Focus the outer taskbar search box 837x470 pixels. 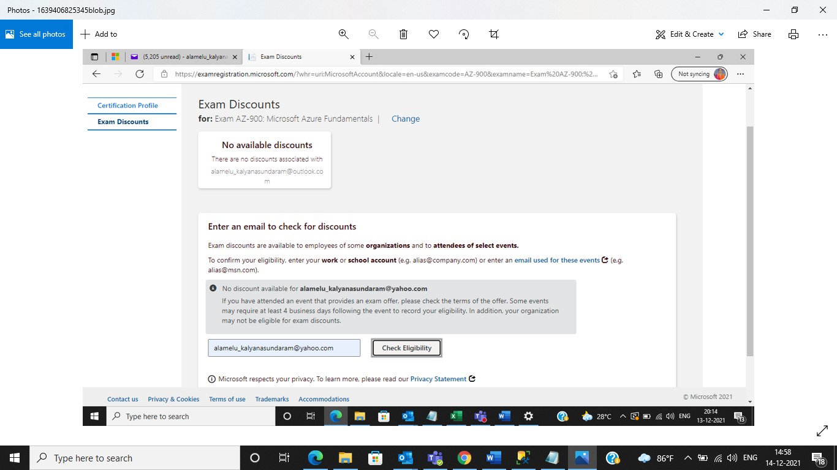135,458
